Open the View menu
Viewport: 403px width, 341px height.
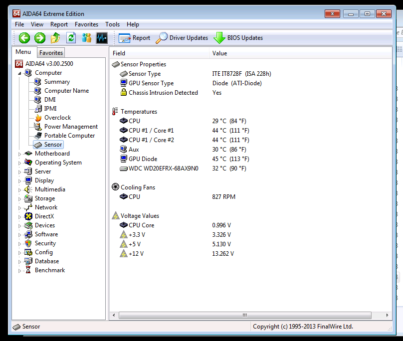(x=37, y=24)
